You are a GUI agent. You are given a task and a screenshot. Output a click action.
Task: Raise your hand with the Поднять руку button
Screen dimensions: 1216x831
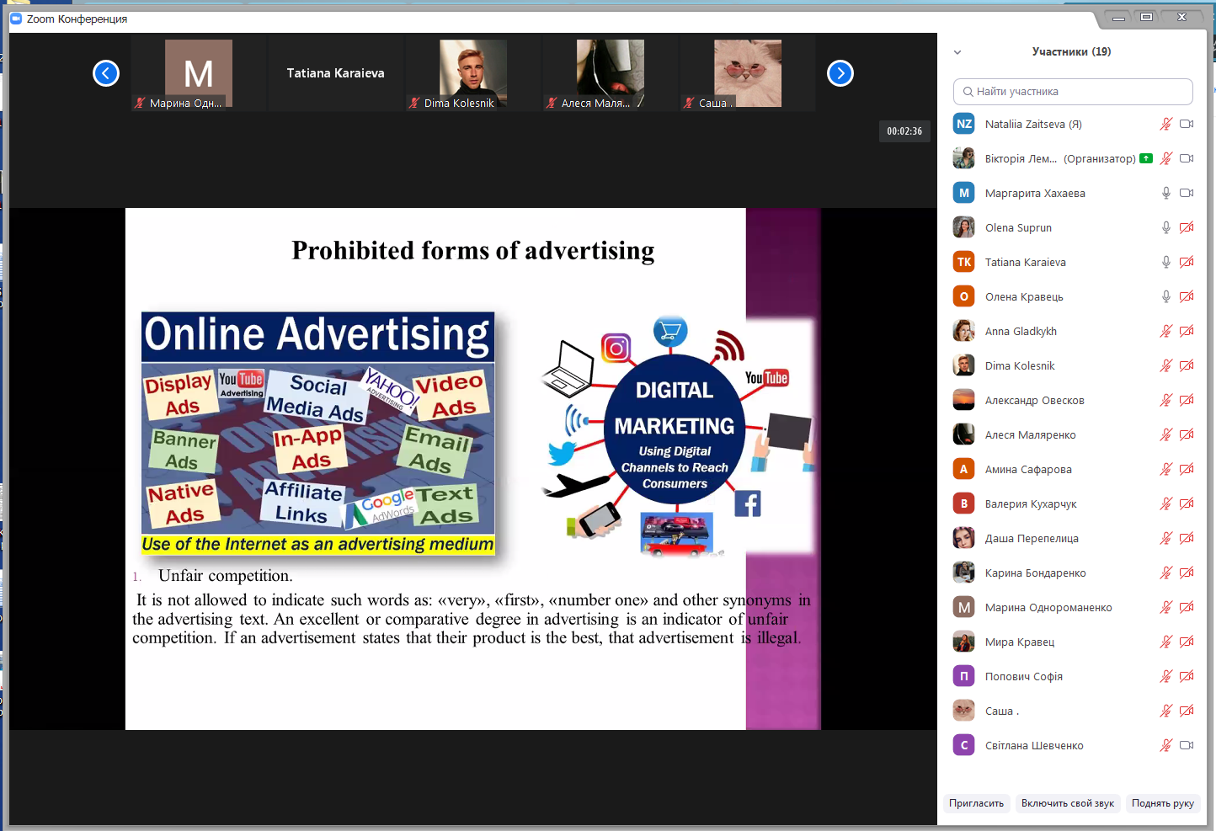[1163, 803]
